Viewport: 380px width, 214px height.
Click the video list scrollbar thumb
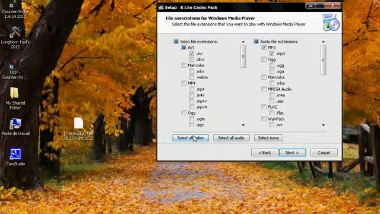click(x=243, y=56)
